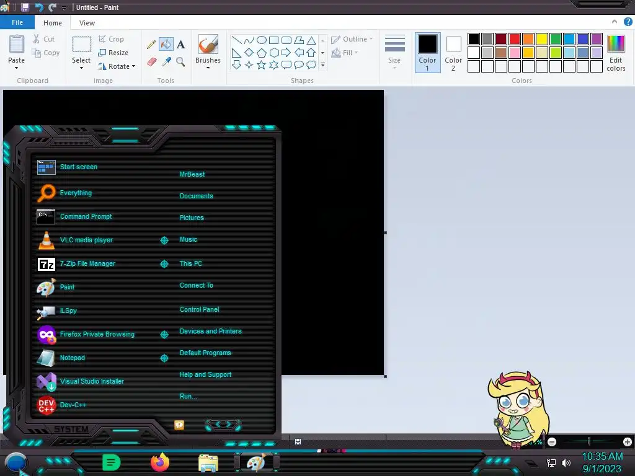Viewport: 635px width, 476px height.
Task: Choose the Diamond shape
Action: [x=249, y=52]
